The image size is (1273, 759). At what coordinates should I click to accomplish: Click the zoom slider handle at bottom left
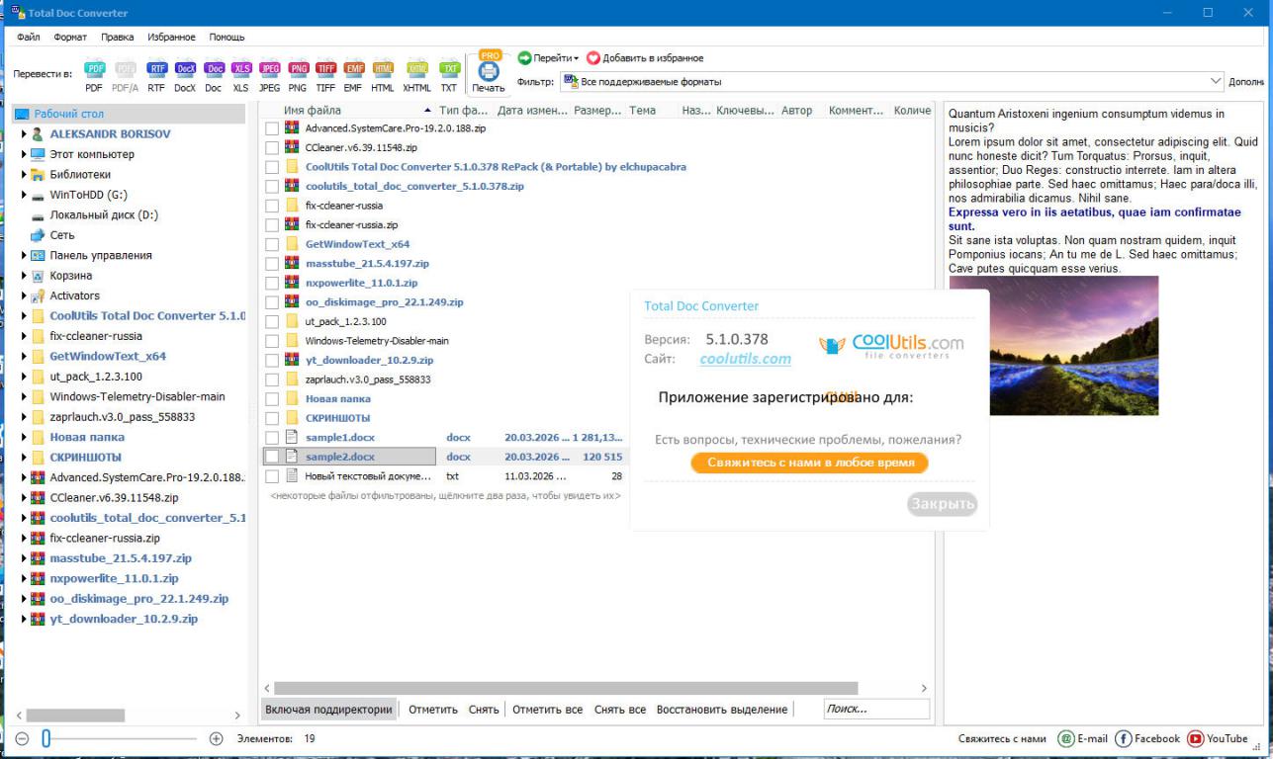(x=45, y=738)
